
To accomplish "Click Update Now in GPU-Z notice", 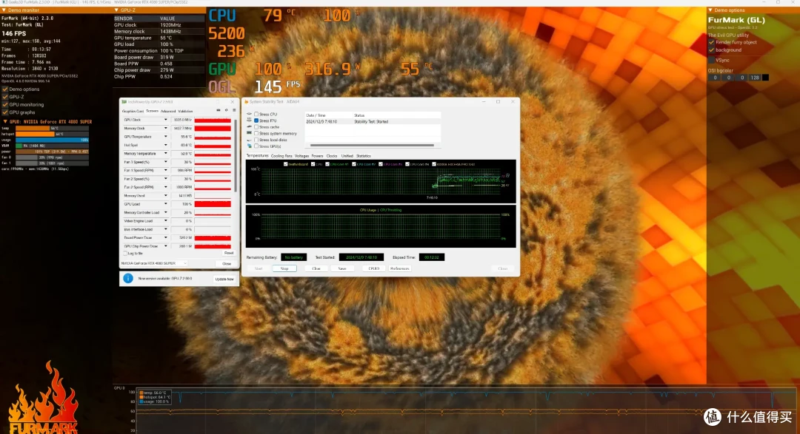I will pyautogui.click(x=224, y=279).
